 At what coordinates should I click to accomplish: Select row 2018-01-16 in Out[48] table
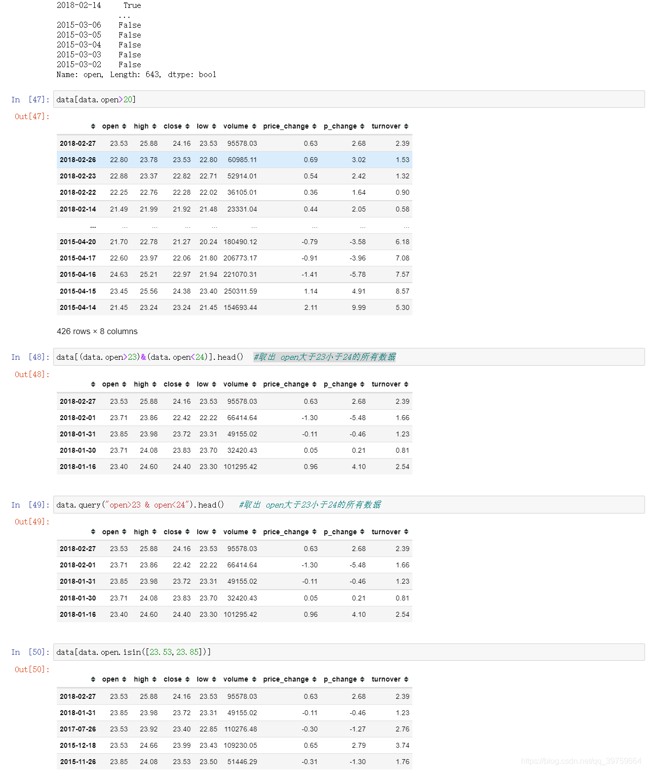[234, 467]
